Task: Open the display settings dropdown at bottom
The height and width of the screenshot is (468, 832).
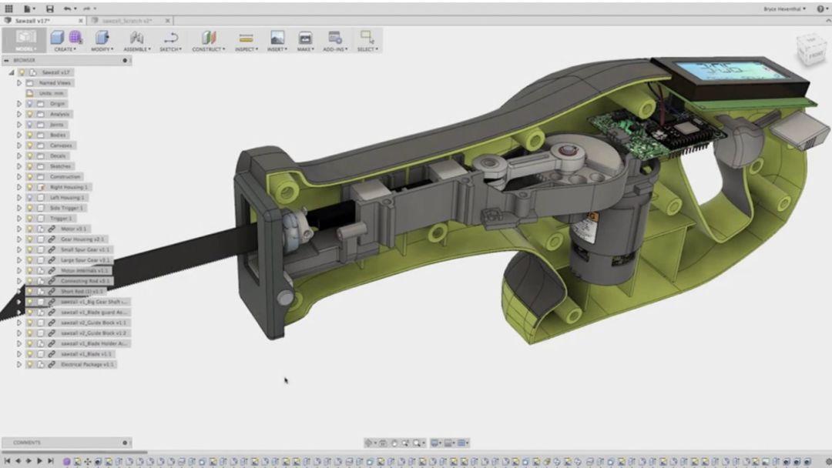Action: (436, 443)
